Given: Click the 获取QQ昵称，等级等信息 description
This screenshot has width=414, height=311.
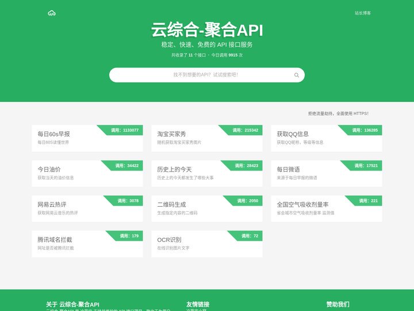Looking at the screenshot, I should tap(300, 142).
